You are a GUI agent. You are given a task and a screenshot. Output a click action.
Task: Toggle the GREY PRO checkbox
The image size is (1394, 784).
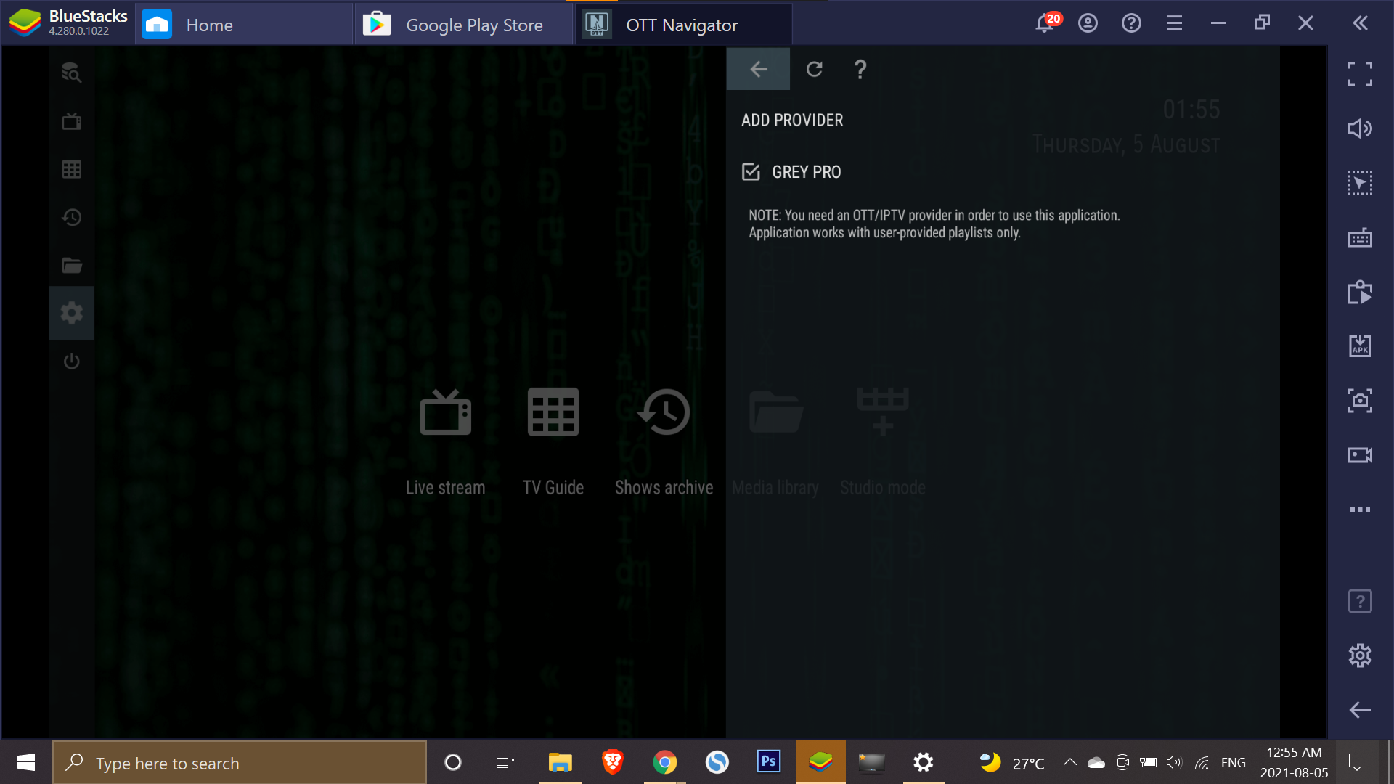coord(751,171)
